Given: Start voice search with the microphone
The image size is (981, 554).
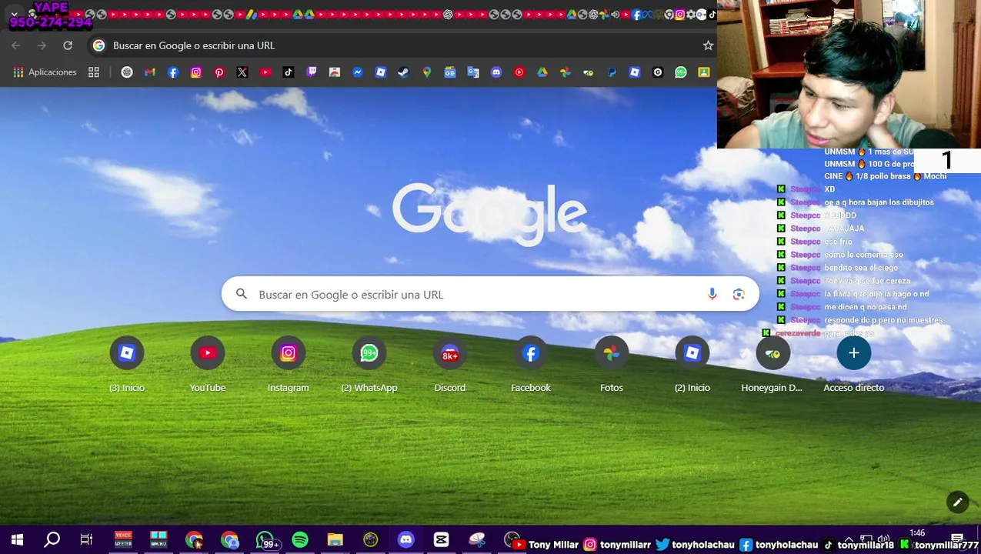Looking at the screenshot, I should pos(712,294).
